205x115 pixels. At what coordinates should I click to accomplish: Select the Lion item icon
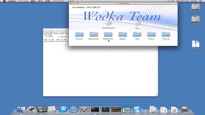point(137,24)
